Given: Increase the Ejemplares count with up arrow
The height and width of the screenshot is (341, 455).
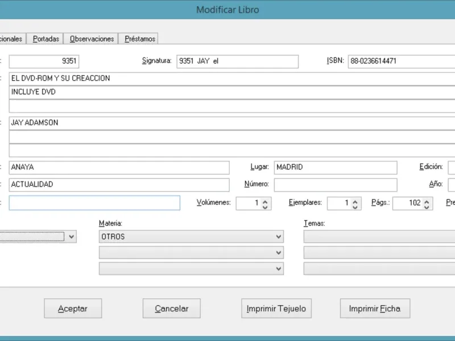Looking at the screenshot, I should [x=355, y=200].
